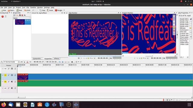This screenshot has width=193, height=108.
Task: Open Rhythmbox from the dock
Action: click(x=25, y=105)
